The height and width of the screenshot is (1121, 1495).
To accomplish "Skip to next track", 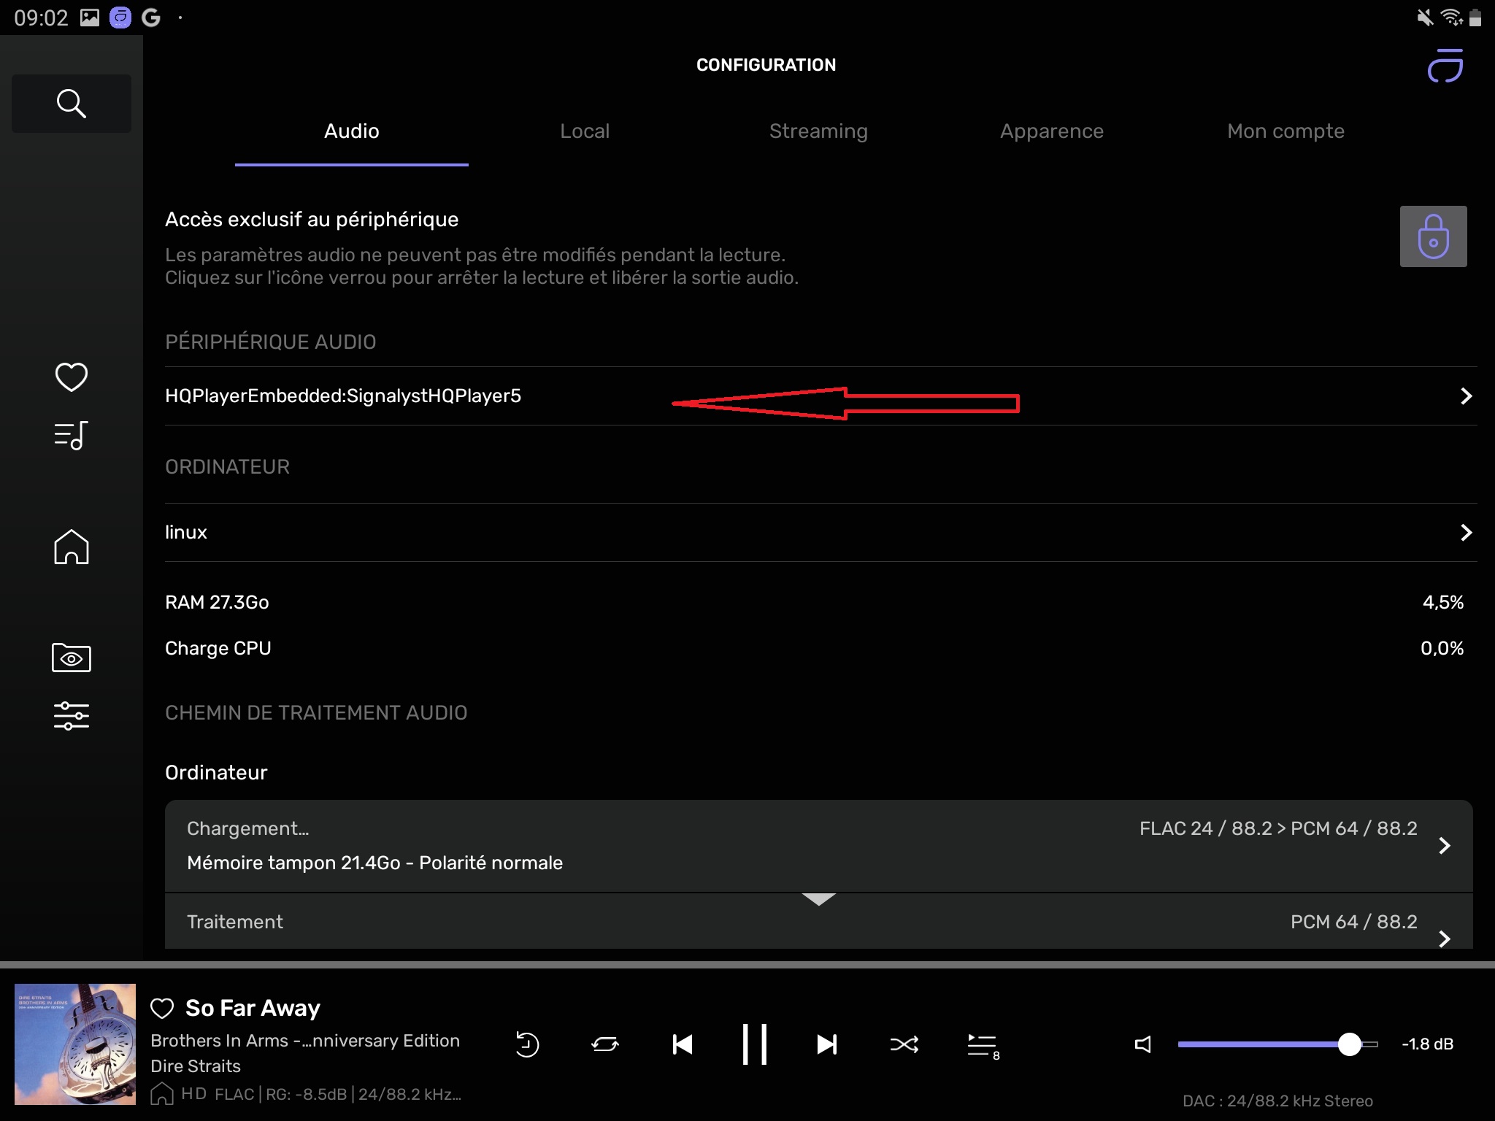I will 826,1044.
